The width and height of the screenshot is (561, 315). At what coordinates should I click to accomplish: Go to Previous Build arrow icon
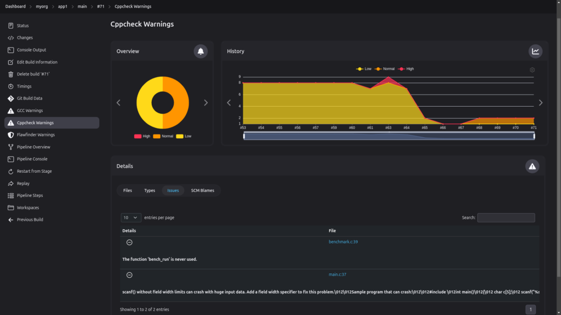(11, 220)
